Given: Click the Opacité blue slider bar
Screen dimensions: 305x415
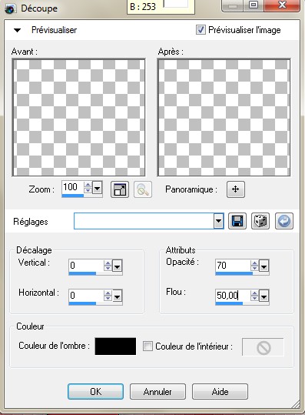Looking at the screenshot, I should [234, 273].
